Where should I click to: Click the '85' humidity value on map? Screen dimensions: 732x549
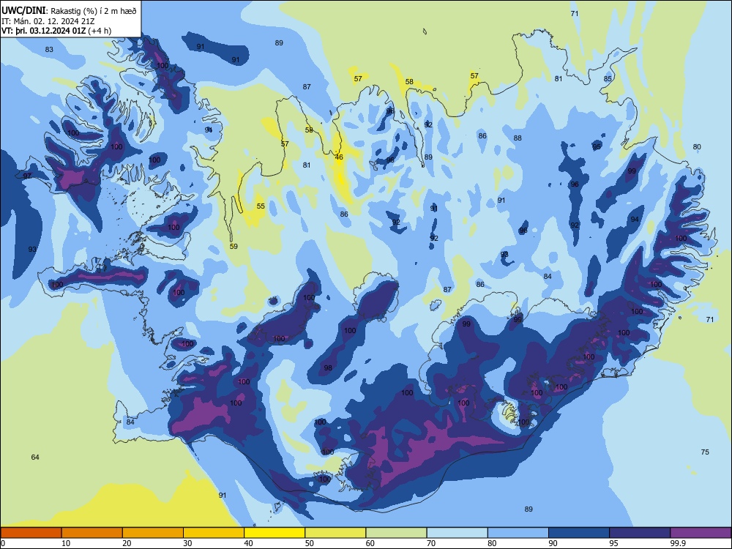[608, 78]
